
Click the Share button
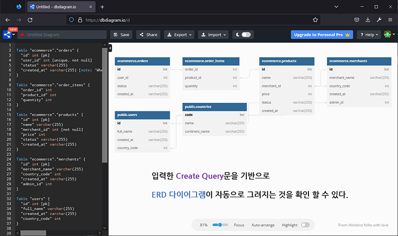[x=148, y=35]
